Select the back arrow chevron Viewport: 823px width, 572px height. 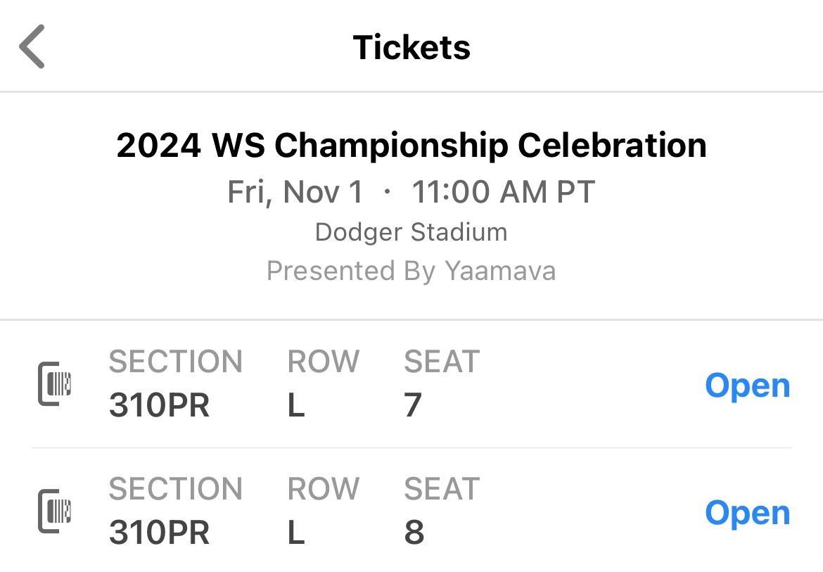pos(32,46)
